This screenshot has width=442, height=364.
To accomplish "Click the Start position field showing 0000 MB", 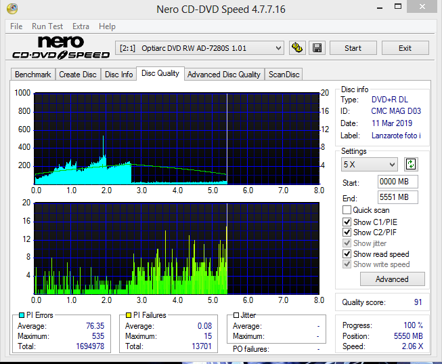I will [398, 182].
